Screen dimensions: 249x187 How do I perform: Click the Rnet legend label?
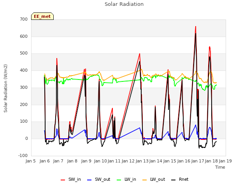tap(184, 179)
